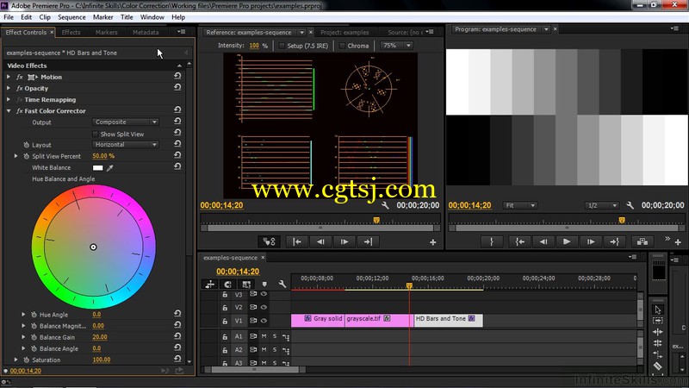
Task: Open the Sequence menu
Action: [x=71, y=17]
